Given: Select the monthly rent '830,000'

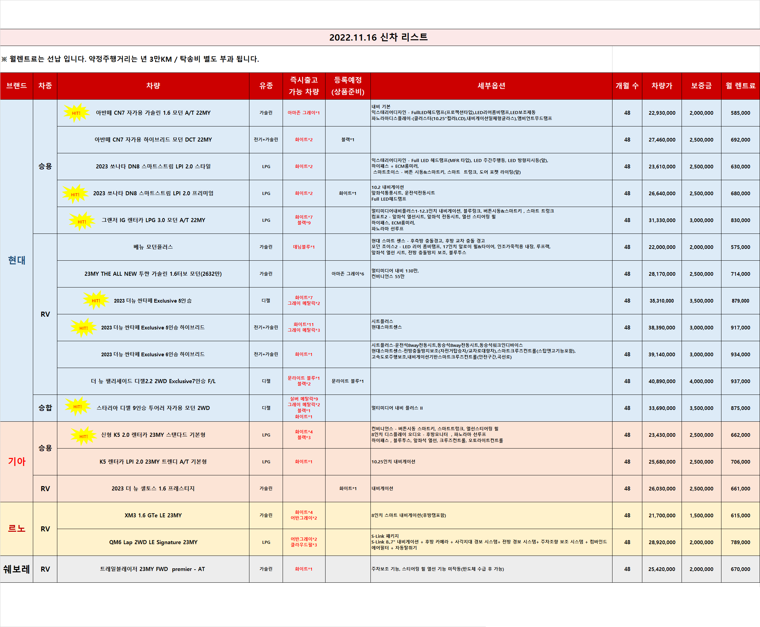Looking at the screenshot, I should pos(741,220).
